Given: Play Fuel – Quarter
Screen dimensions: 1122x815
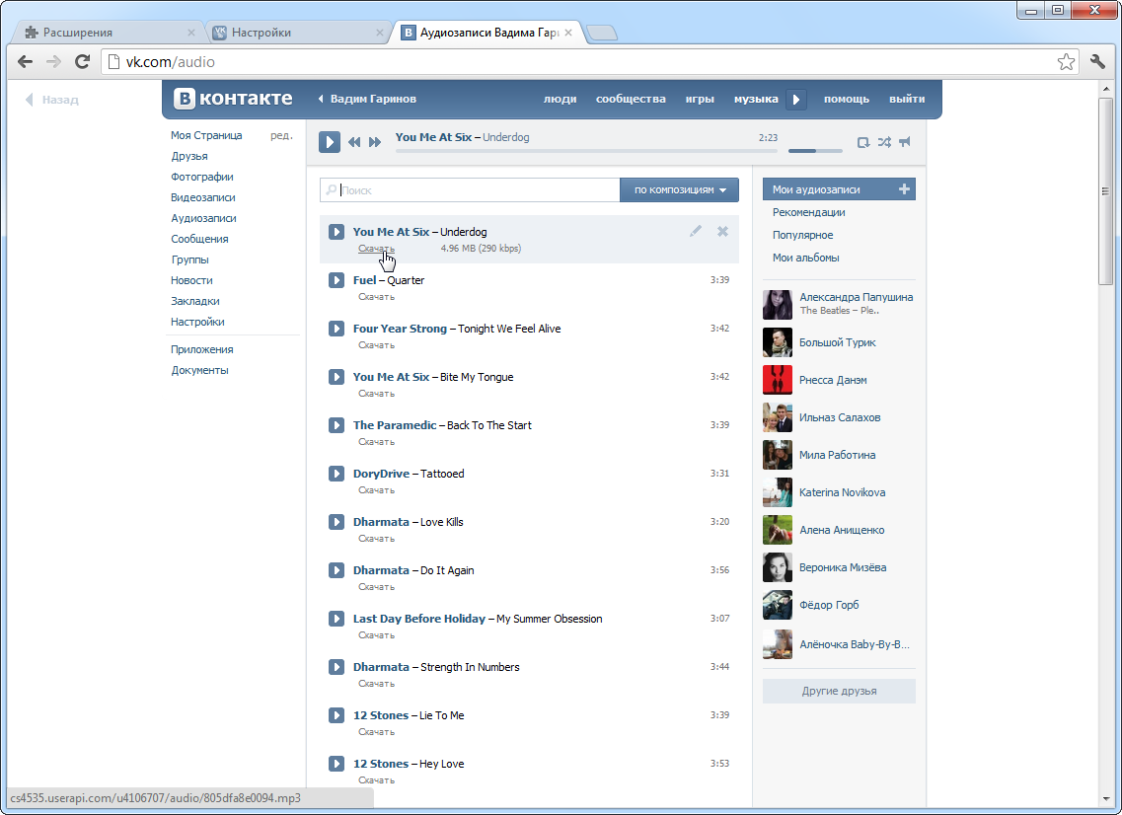Looking at the screenshot, I should pyautogui.click(x=337, y=280).
